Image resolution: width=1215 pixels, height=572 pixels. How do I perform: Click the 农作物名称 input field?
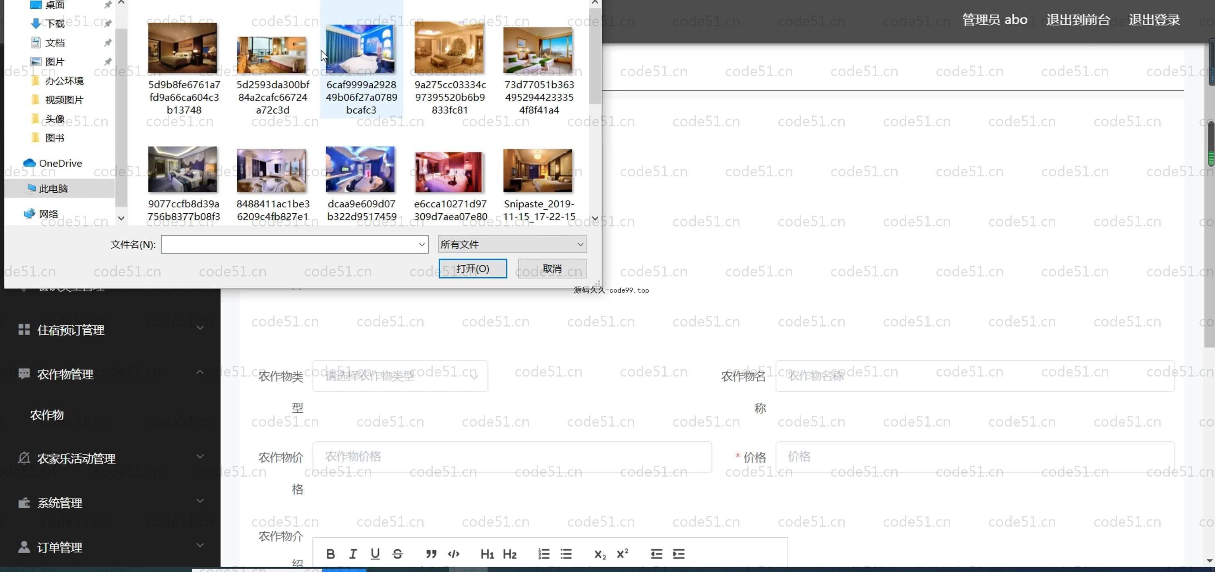975,376
